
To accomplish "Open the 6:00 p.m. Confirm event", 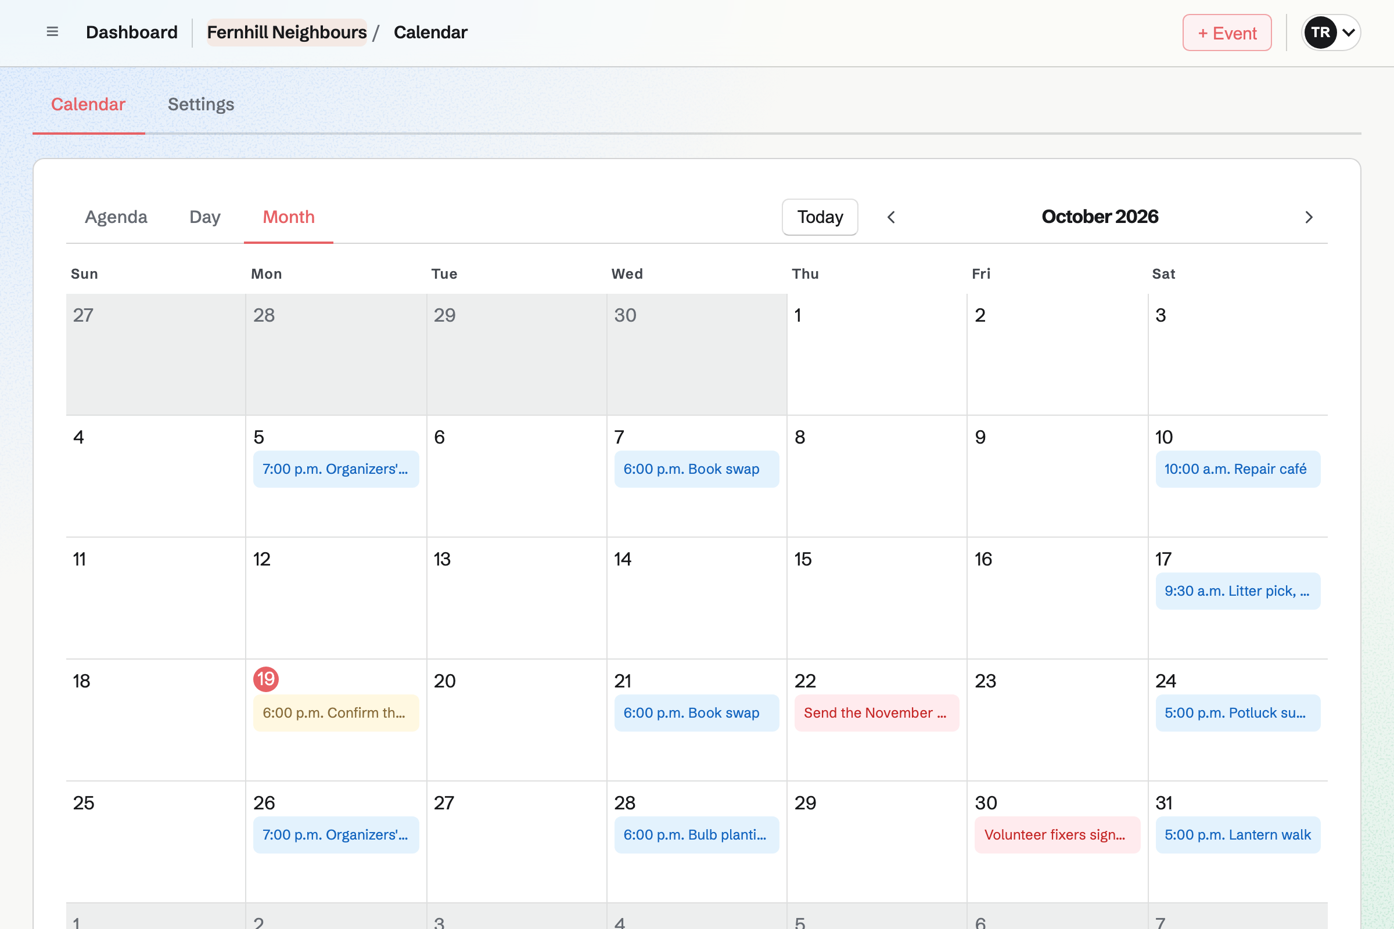I will coord(336,714).
